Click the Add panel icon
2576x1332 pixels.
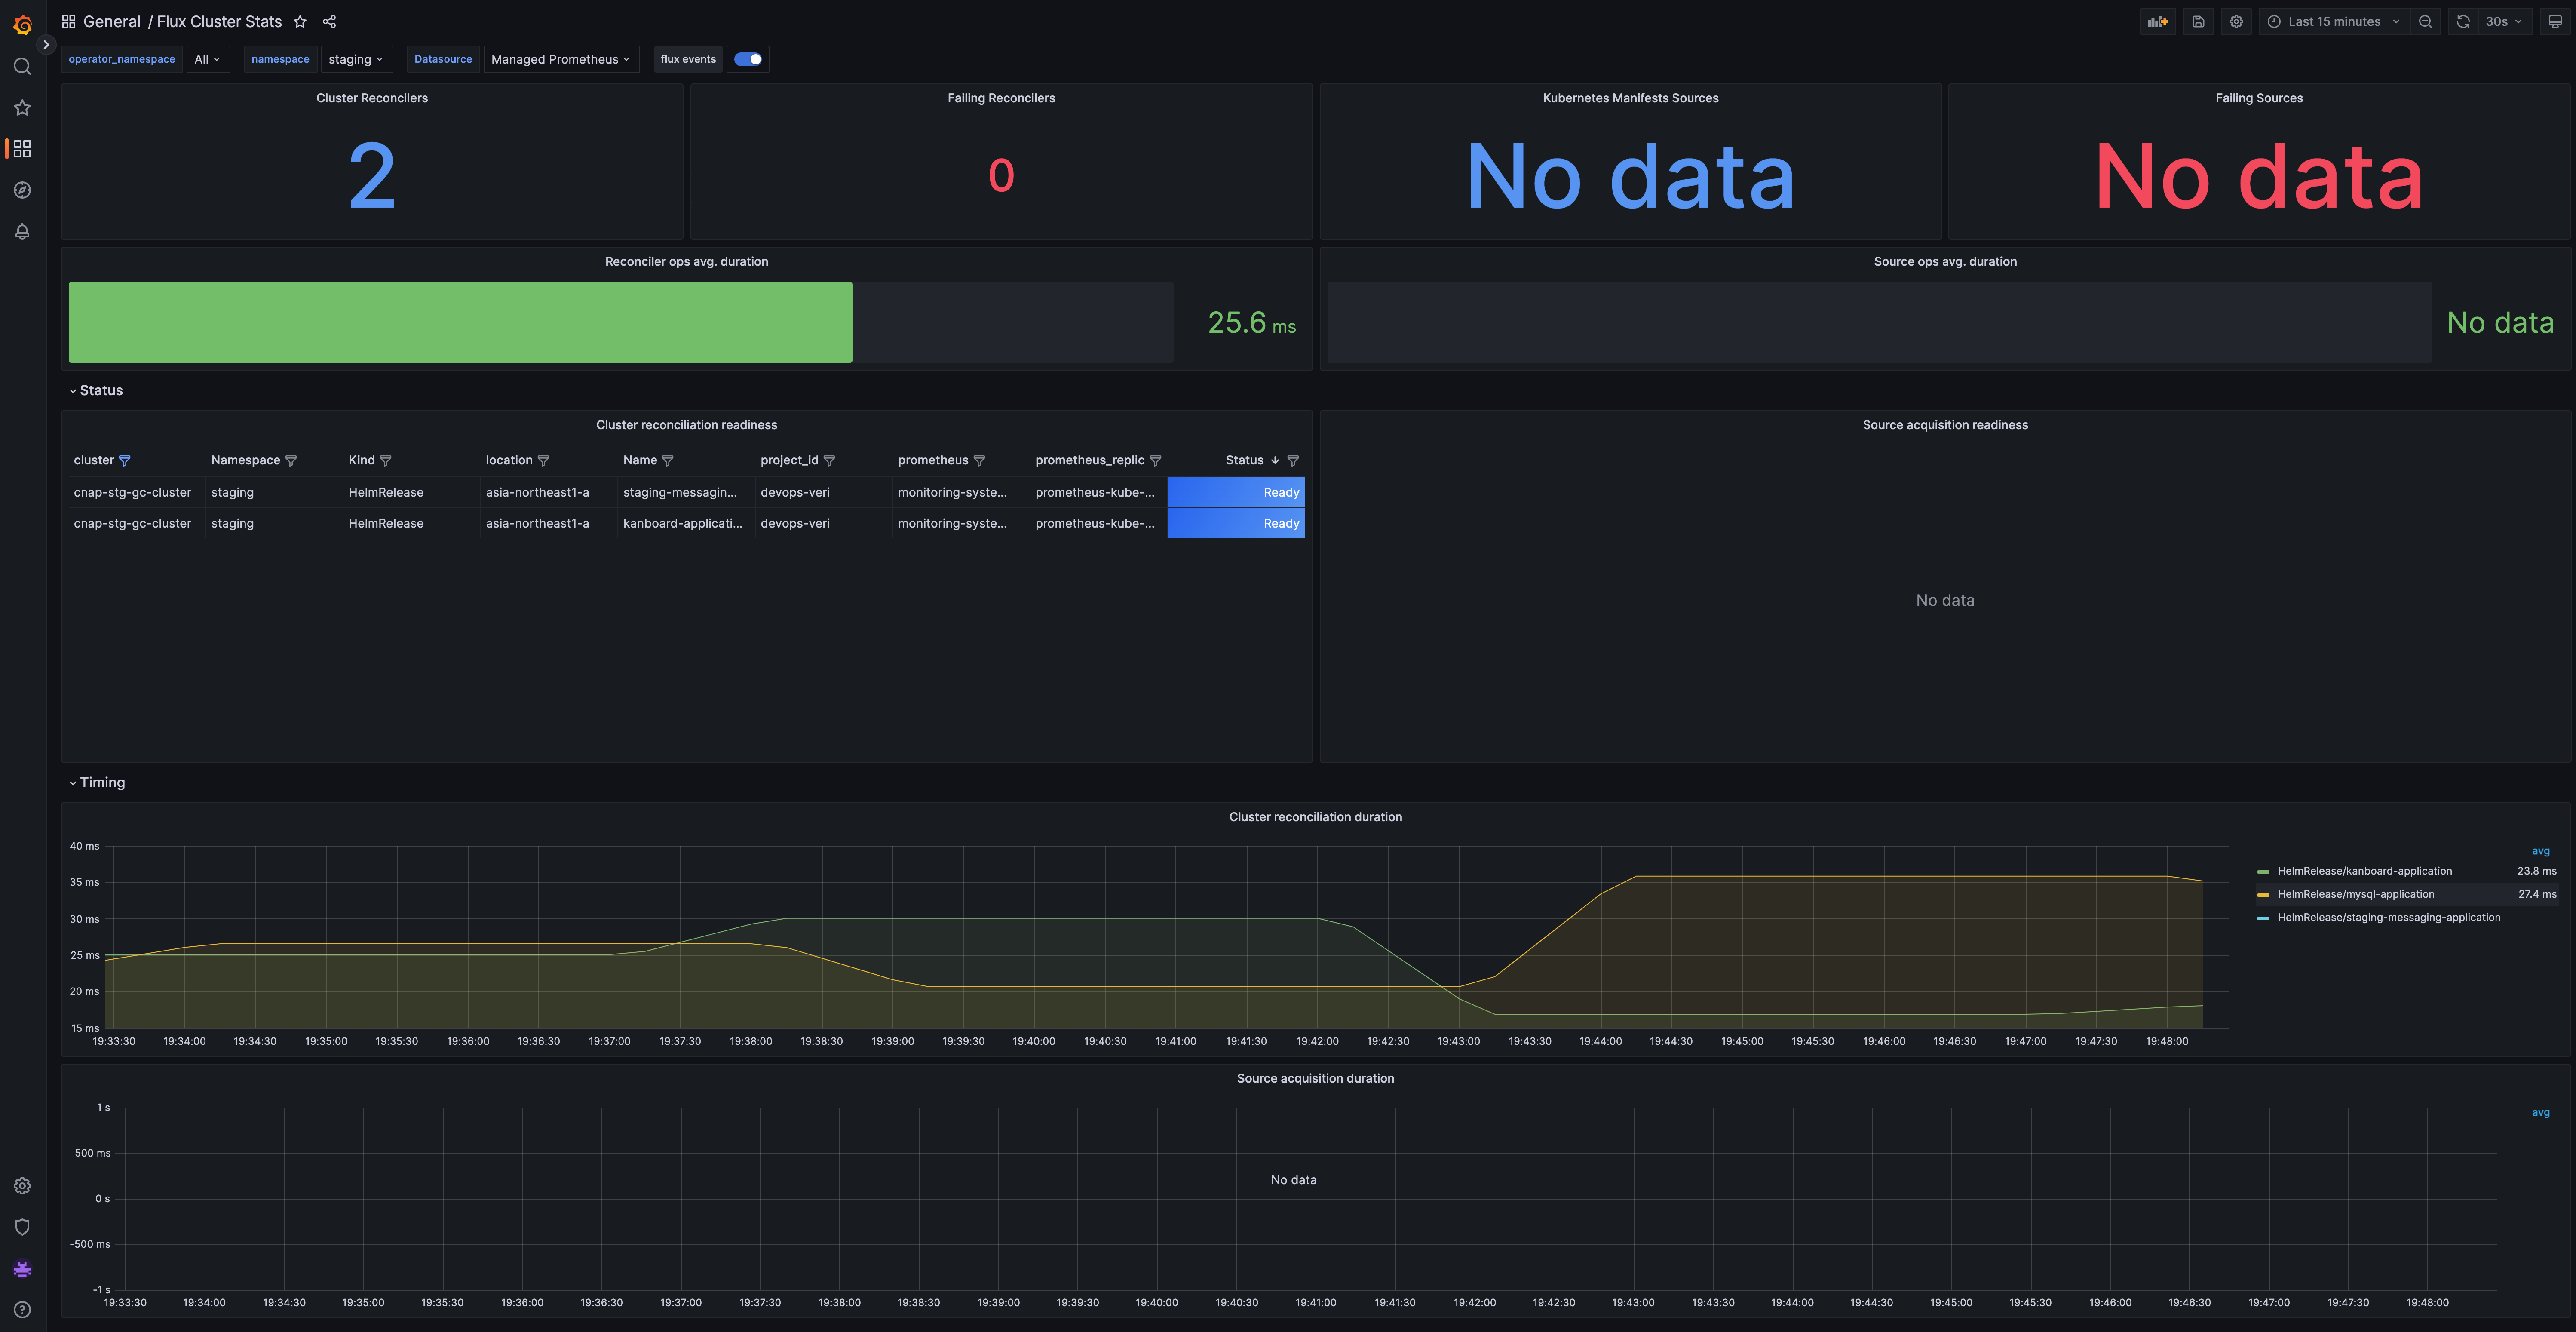coord(2158,22)
